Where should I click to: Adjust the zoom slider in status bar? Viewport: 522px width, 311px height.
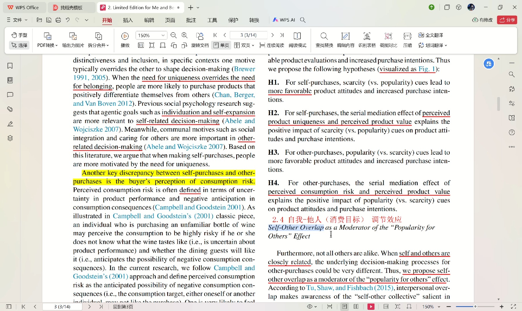click(475, 307)
